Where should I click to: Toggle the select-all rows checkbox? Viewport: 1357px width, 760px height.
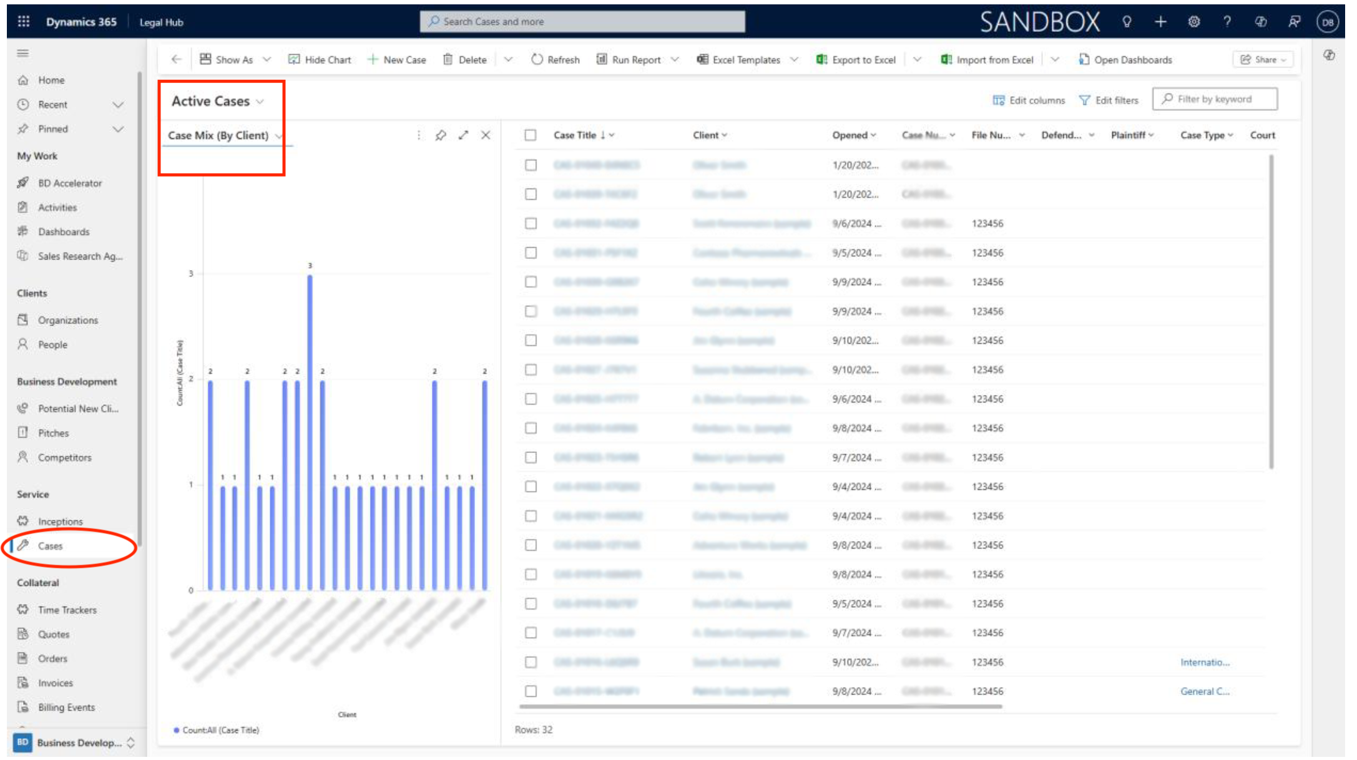click(x=531, y=135)
